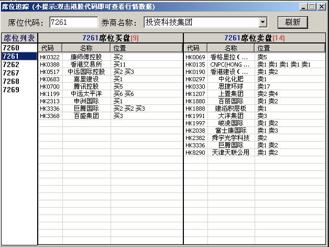Select seat 7260 in the seat list

click(11, 48)
